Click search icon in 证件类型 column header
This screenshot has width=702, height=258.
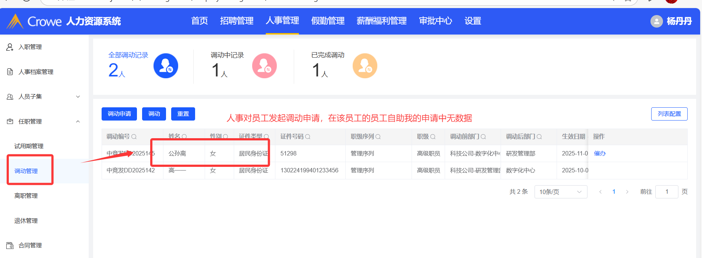266,137
